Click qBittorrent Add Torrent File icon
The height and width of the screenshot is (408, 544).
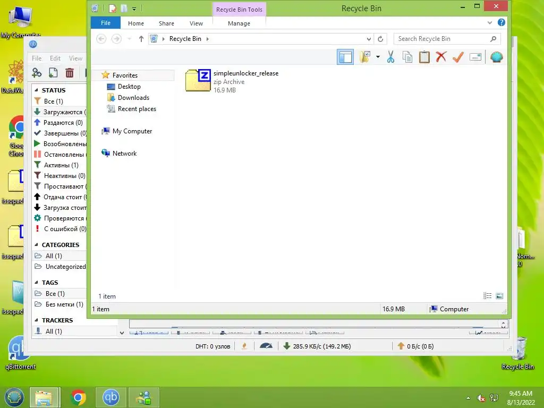tap(53, 72)
